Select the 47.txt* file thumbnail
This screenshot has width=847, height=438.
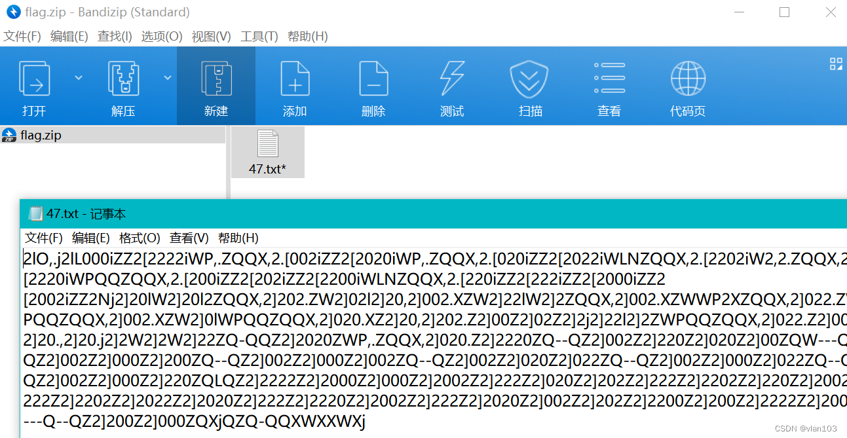(x=267, y=152)
